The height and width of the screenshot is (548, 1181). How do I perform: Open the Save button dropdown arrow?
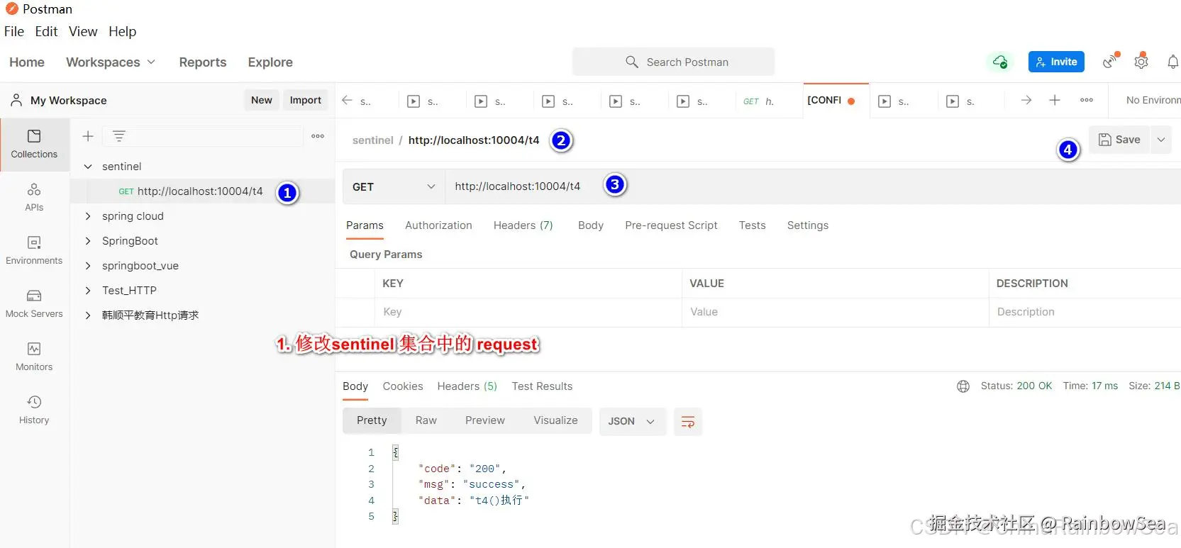[1161, 140]
